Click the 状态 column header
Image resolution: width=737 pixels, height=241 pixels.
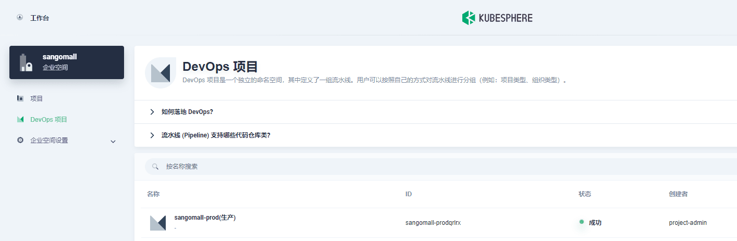[x=585, y=194]
